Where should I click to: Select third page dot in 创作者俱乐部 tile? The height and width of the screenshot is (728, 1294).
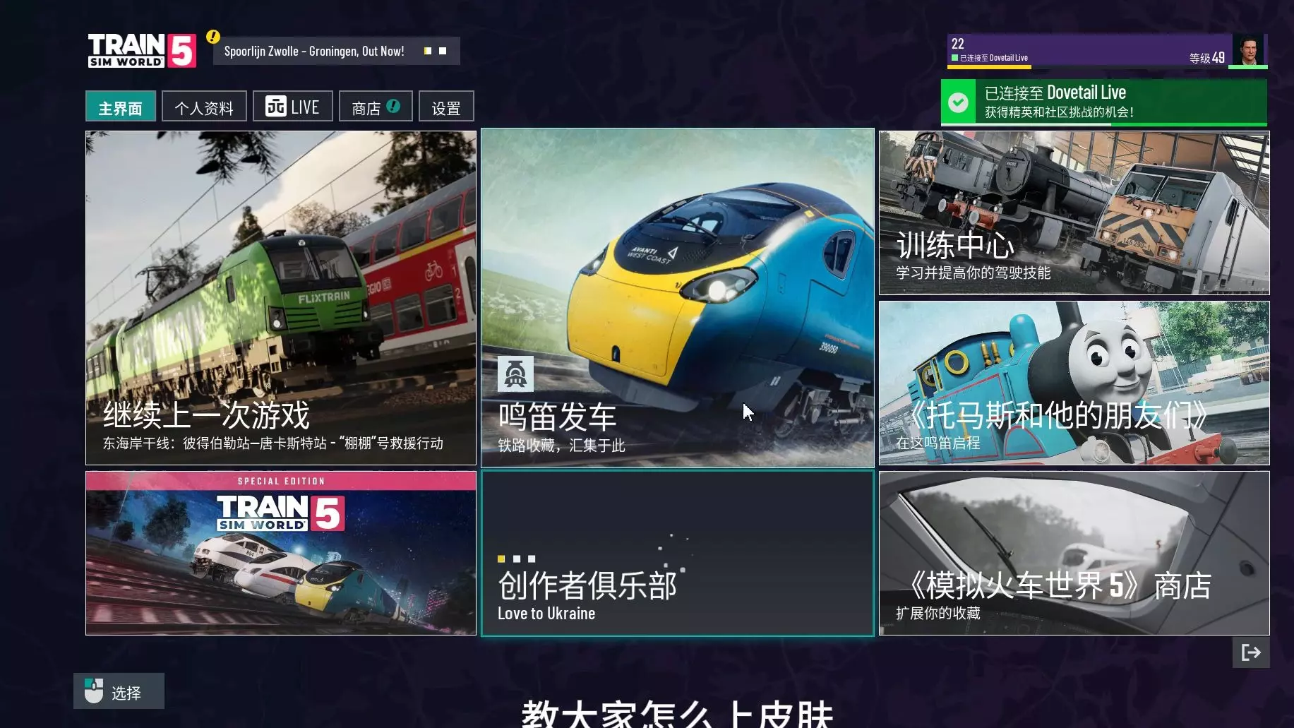click(532, 559)
